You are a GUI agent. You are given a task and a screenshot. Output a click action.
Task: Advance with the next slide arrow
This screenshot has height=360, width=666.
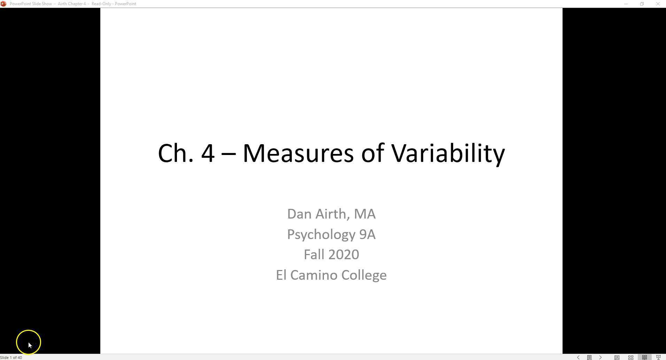(x=601, y=357)
